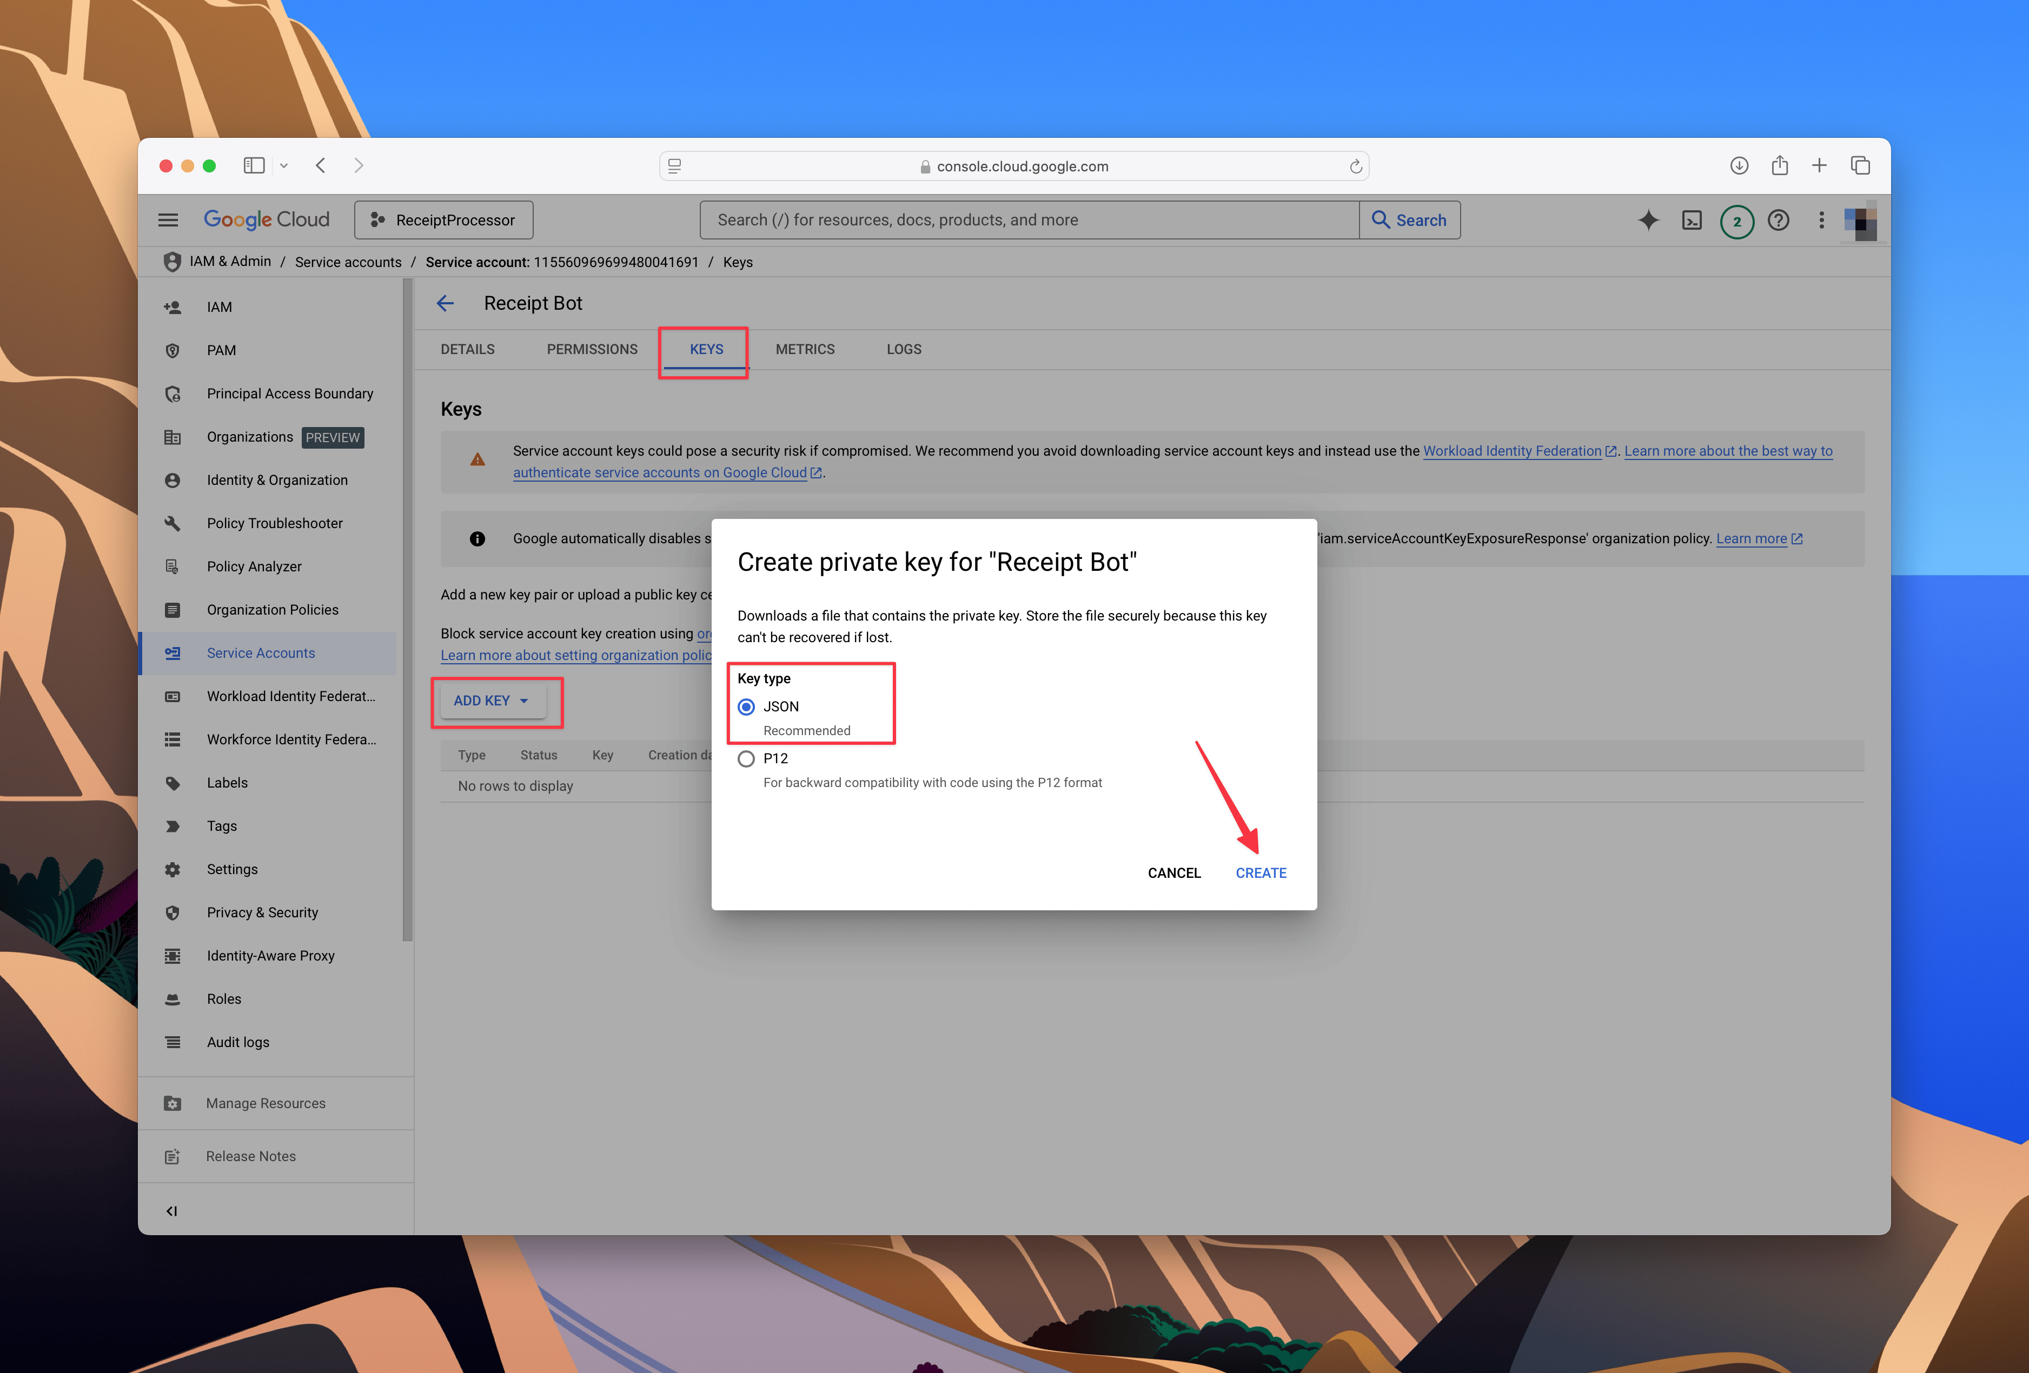Click the IAM sidebar icon
Image resolution: width=2029 pixels, height=1373 pixels.
pyautogui.click(x=172, y=307)
